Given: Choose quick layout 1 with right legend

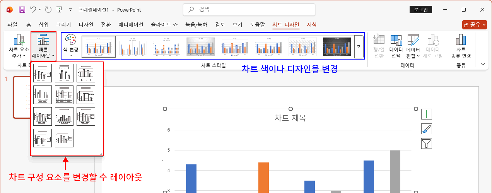Looking at the screenshot, I should point(43,73).
